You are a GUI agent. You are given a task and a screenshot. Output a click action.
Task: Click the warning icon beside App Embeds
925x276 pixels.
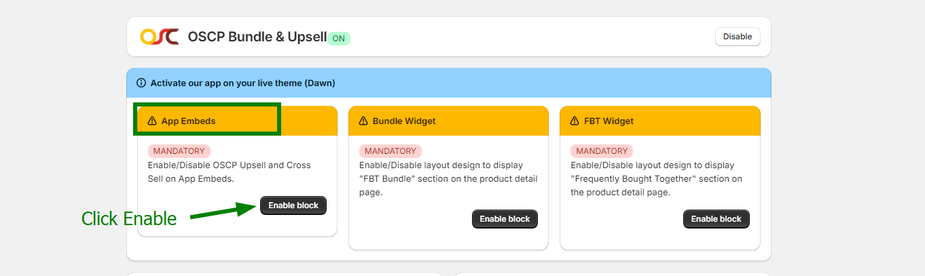point(152,121)
